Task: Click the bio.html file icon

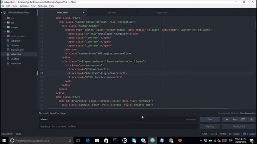Action: 8,45
